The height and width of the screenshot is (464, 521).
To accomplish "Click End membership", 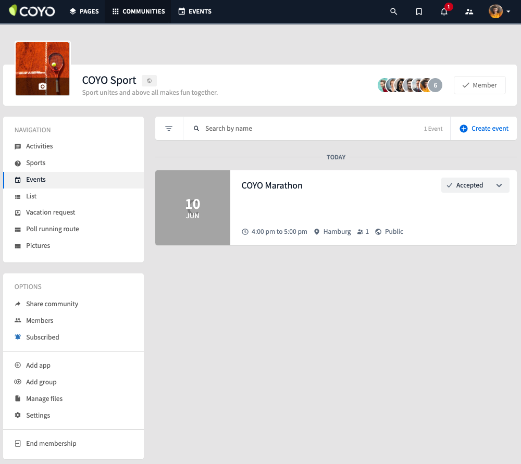I will click(x=73, y=443).
